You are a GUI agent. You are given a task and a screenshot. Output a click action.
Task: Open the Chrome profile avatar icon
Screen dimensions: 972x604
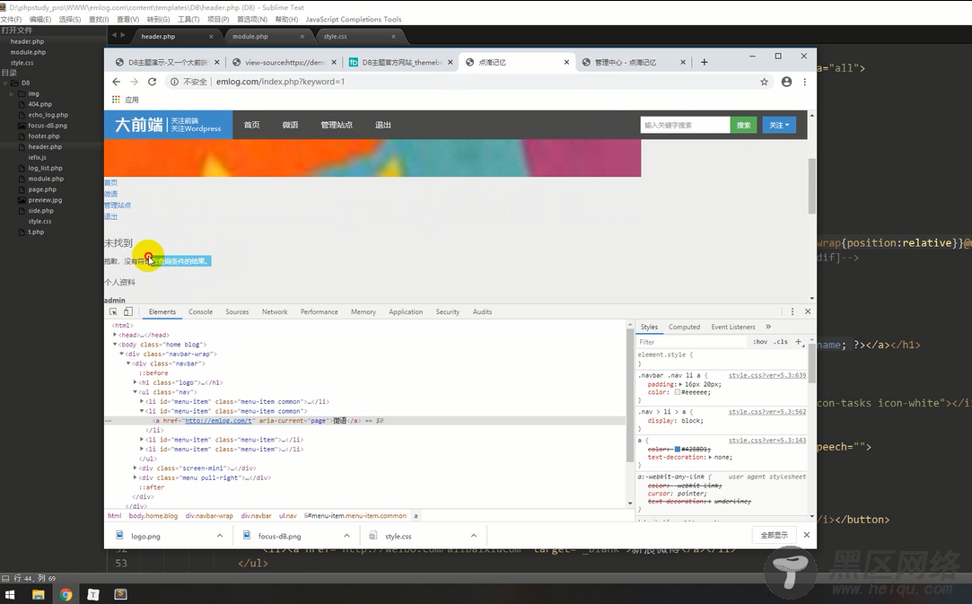click(x=786, y=82)
